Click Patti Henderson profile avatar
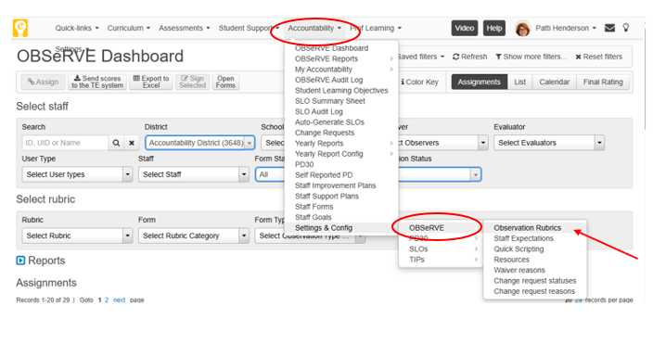 pos(522,29)
